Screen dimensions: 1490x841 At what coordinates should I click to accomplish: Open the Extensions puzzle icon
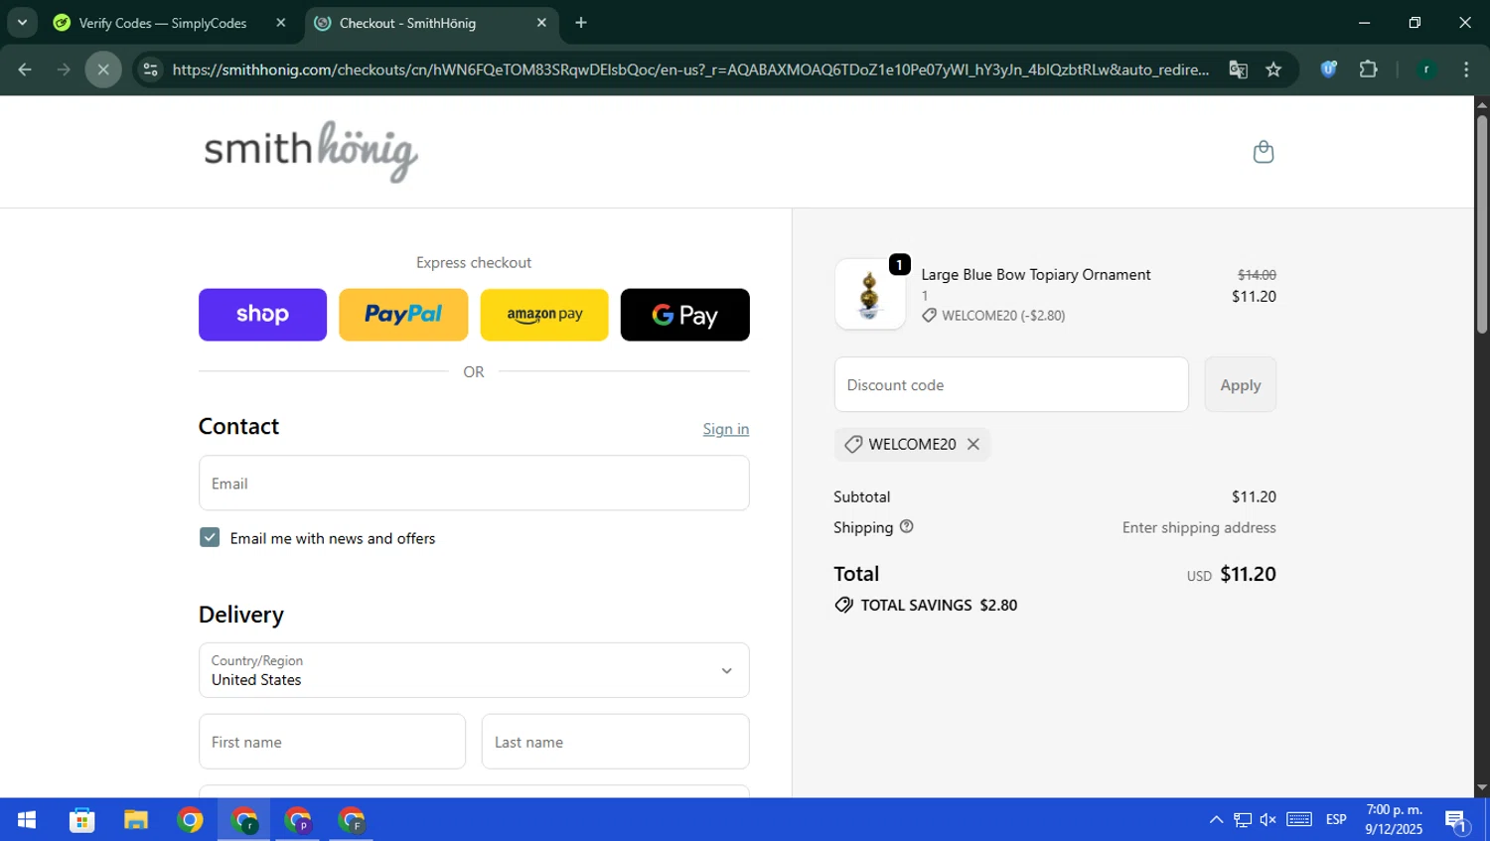[1368, 70]
